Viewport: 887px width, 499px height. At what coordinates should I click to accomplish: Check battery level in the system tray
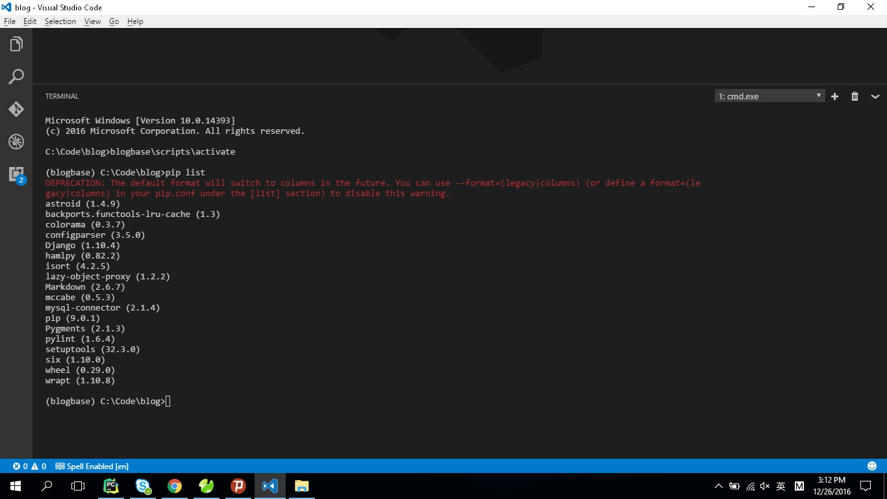click(x=734, y=485)
